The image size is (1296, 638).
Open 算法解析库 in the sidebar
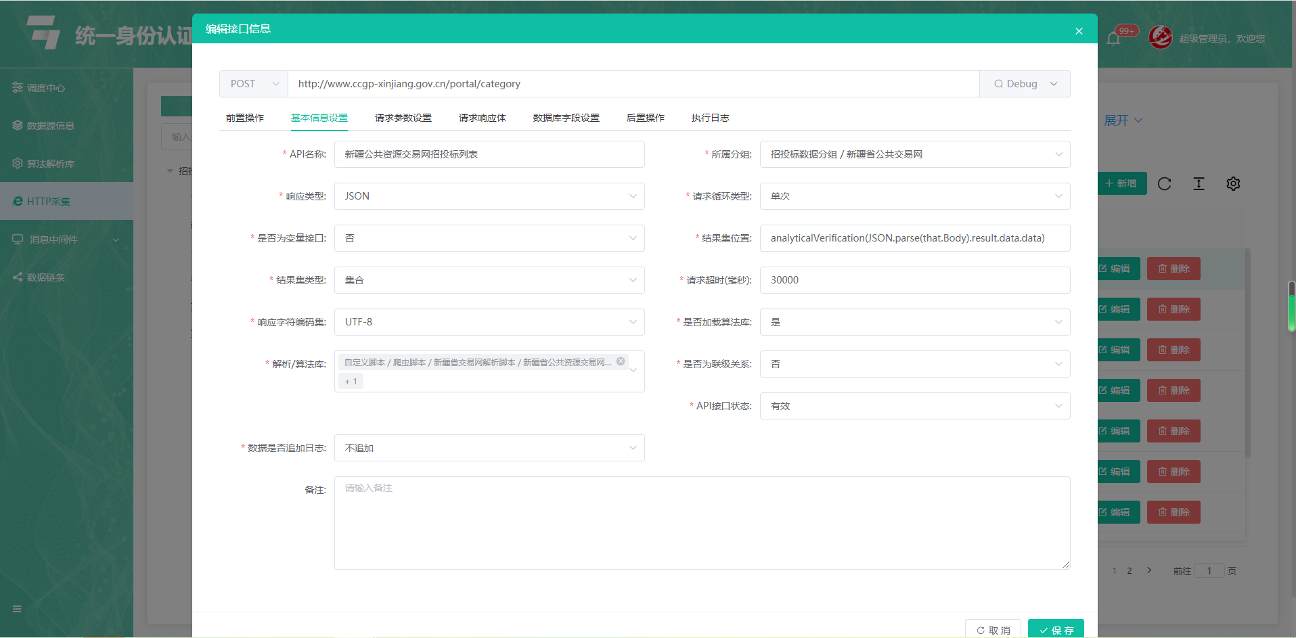[66, 163]
